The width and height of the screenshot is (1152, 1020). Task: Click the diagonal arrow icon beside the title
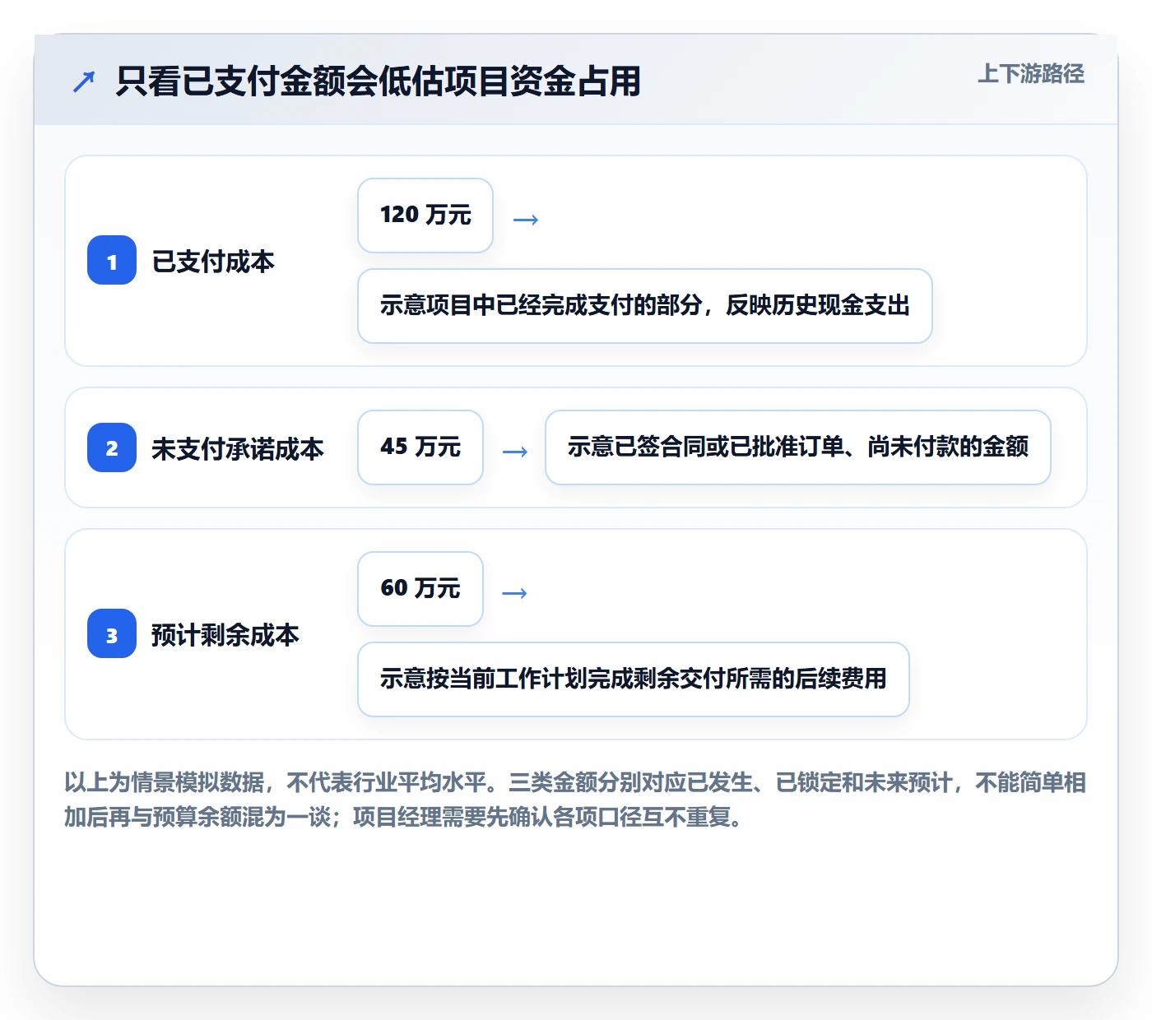(84, 81)
